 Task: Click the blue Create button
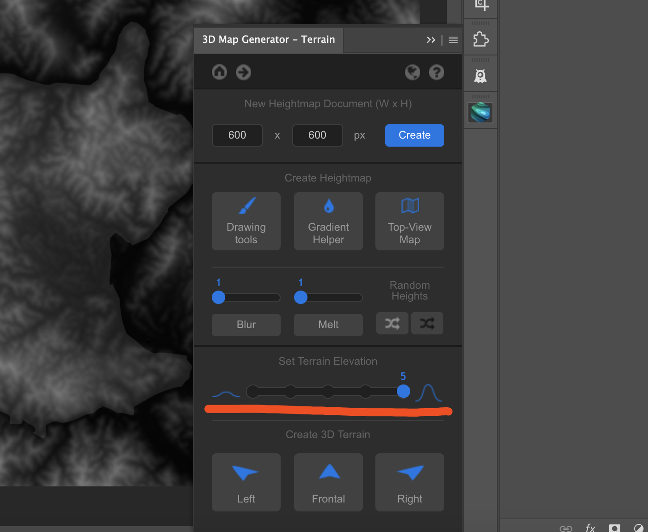coord(415,135)
